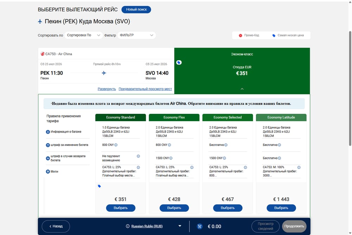
Task: Open info icon next to Economy Flex 800 CNY
Action: pos(170,145)
